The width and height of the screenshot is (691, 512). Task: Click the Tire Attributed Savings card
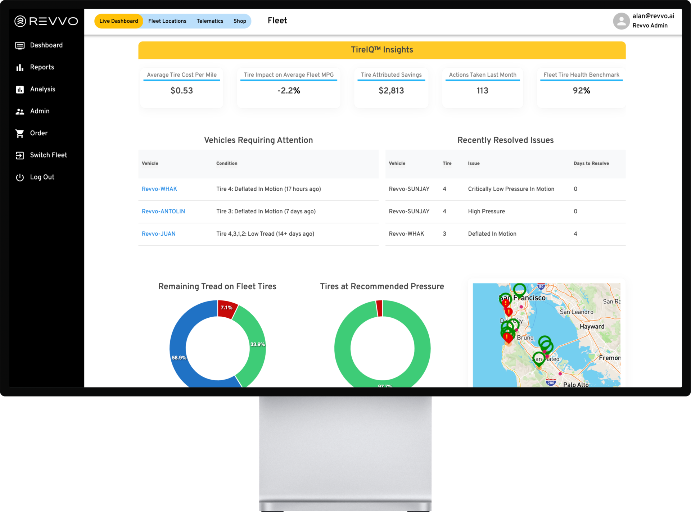[x=391, y=88]
